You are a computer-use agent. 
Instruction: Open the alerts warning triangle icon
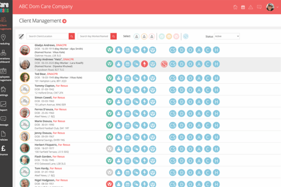pyautogui.click(x=251, y=7)
